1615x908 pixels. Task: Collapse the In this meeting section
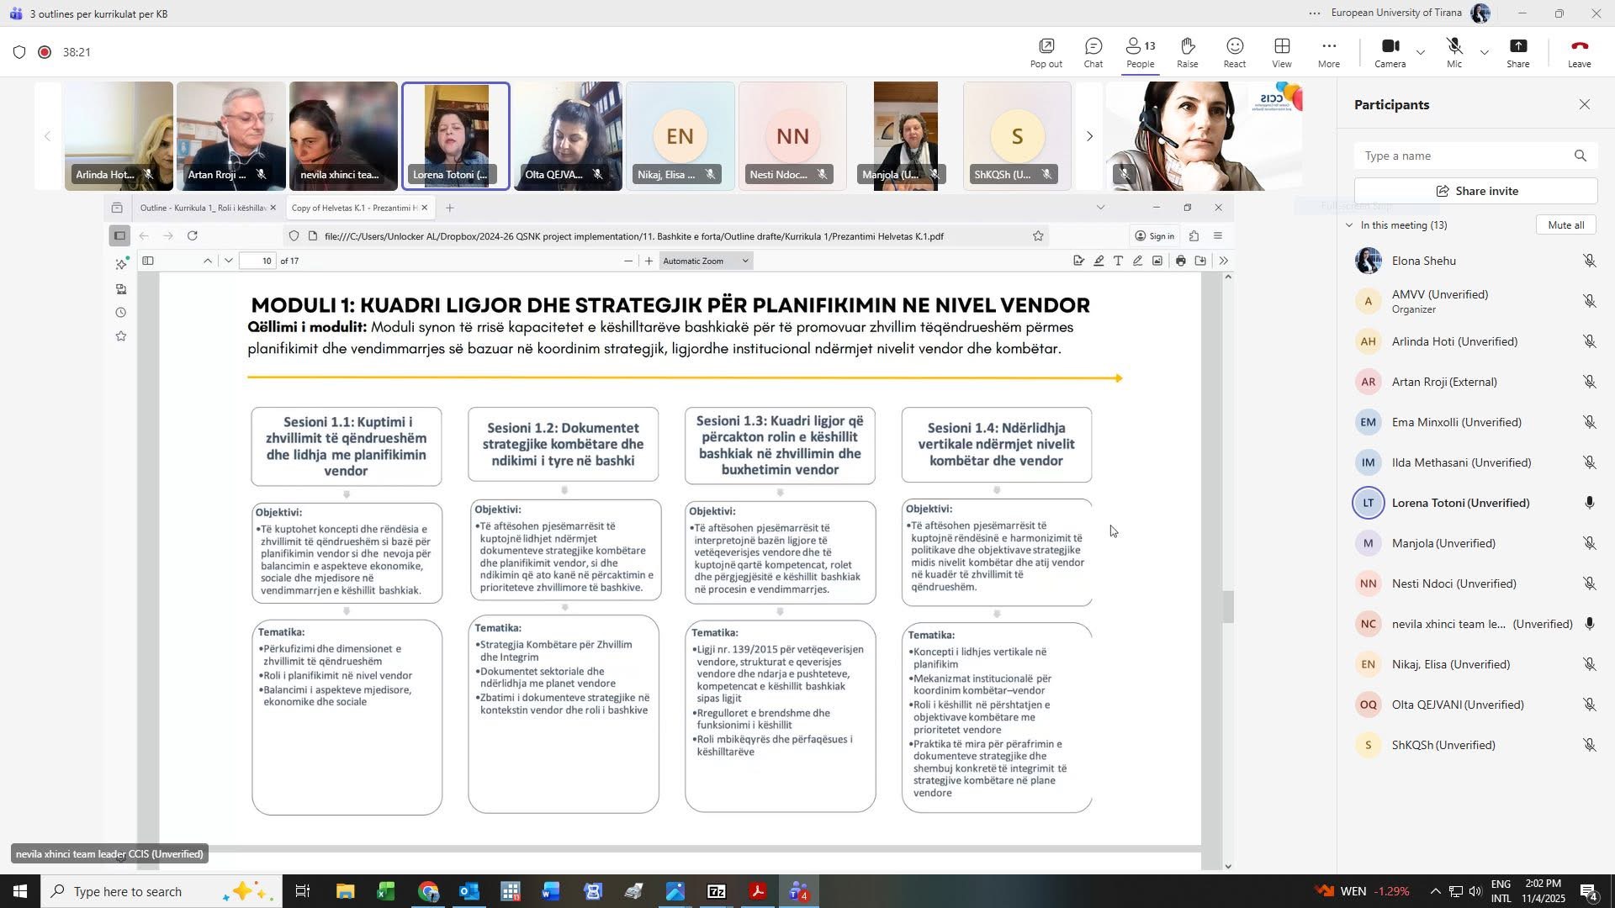1349,225
